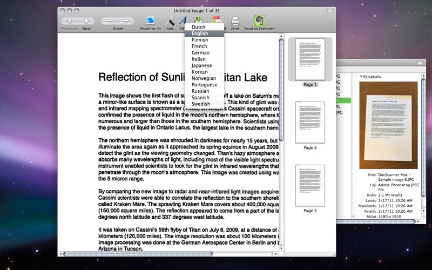Select Finnish in the language menu
This screenshot has height=270, width=432.
click(x=199, y=40)
